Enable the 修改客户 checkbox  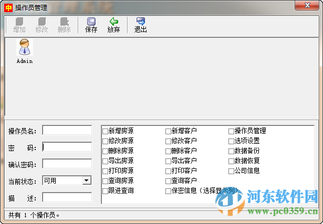[x=168, y=141]
